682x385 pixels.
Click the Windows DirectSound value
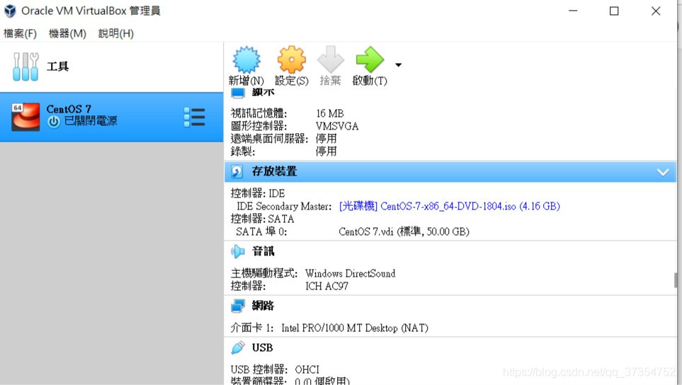pyautogui.click(x=350, y=273)
